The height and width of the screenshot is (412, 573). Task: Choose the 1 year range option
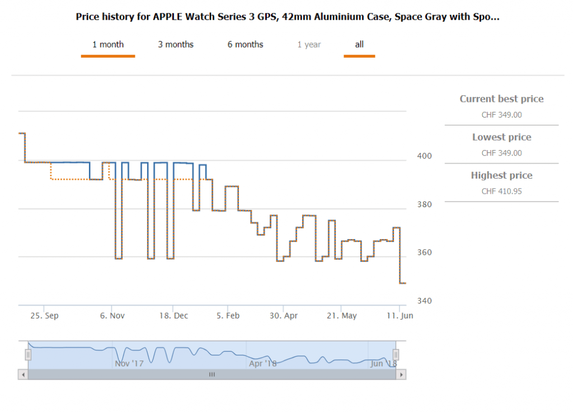point(309,45)
